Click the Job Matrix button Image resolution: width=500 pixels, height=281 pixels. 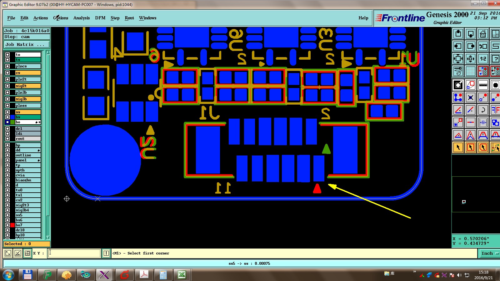pos(27,45)
